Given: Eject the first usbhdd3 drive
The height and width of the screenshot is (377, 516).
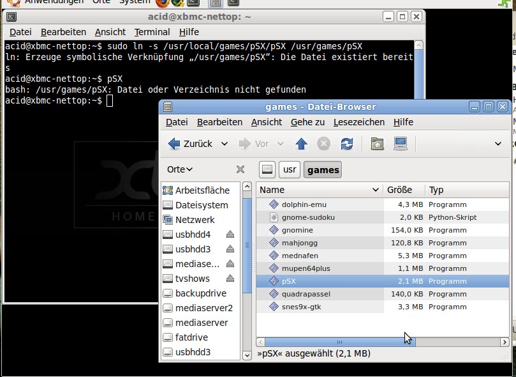Looking at the screenshot, I should 230,249.
